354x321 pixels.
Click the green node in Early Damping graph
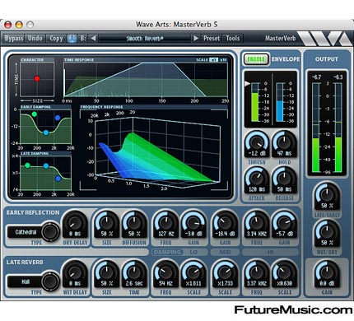click(x=34, y=114)
